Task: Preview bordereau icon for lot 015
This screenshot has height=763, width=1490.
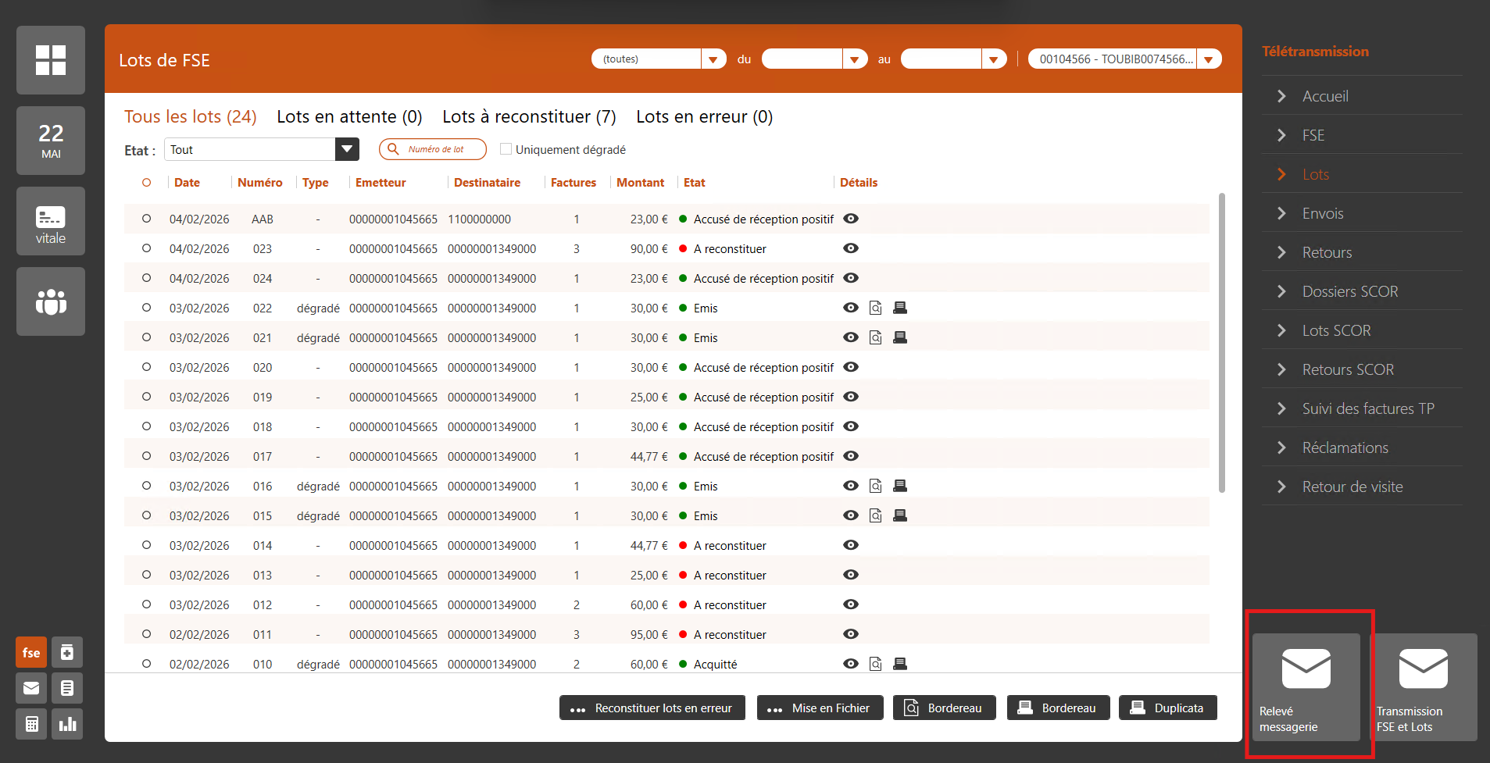Action: [876, 515]
